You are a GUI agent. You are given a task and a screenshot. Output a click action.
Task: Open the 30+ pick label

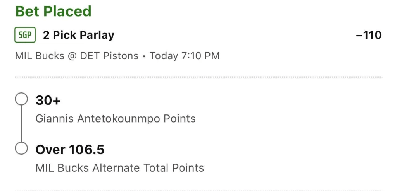pos(48,101)
